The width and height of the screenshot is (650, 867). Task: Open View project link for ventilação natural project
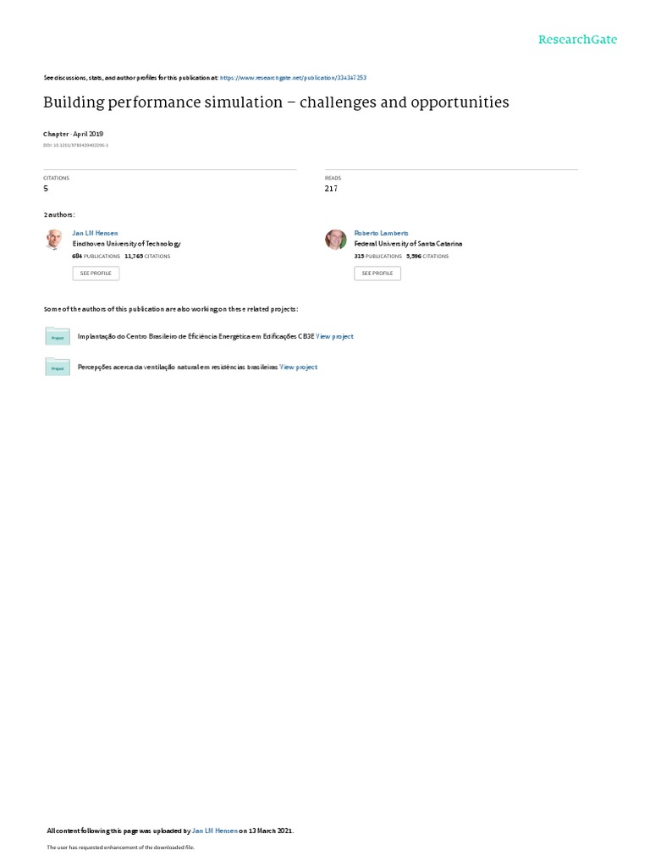tap(299, 367)
